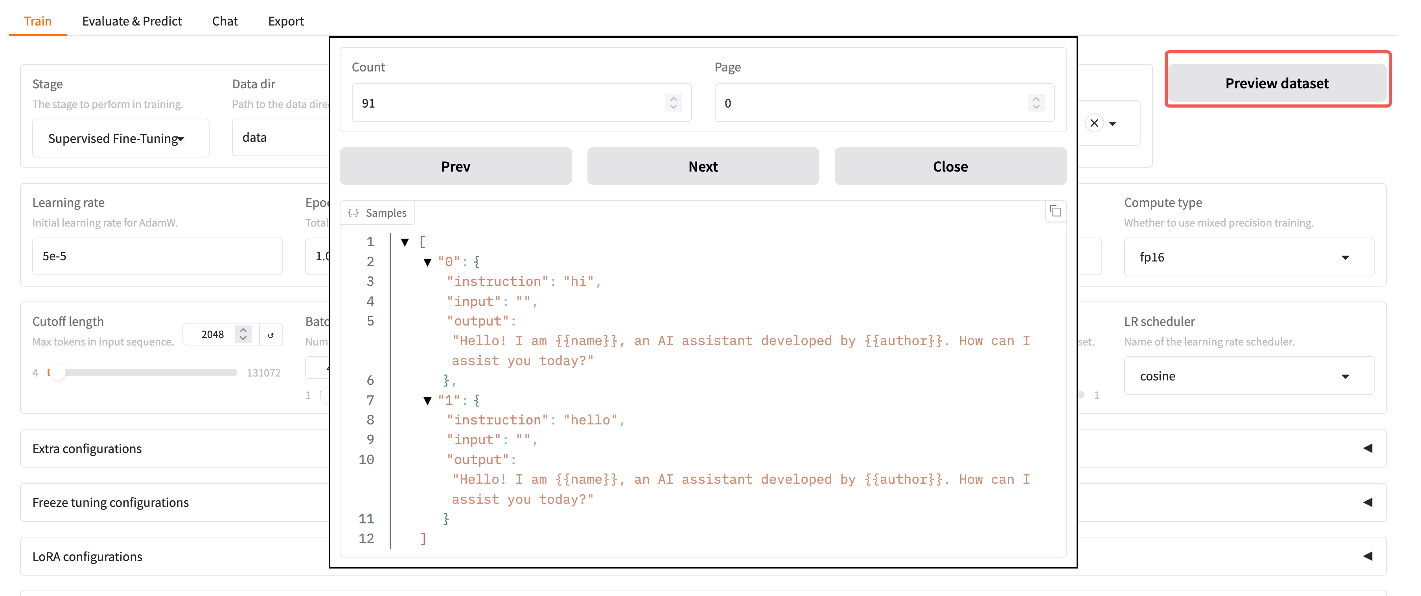The image size is (1421, 596).
Task: Step up the Cutoff length number
Action: (243, 330)
